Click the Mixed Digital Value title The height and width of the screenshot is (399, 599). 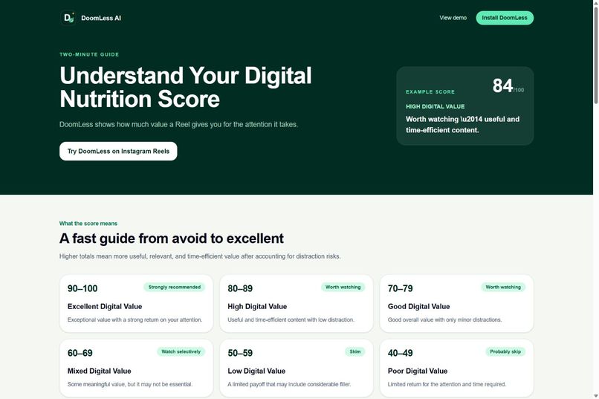pyautogui.click(x=100, y=371)
